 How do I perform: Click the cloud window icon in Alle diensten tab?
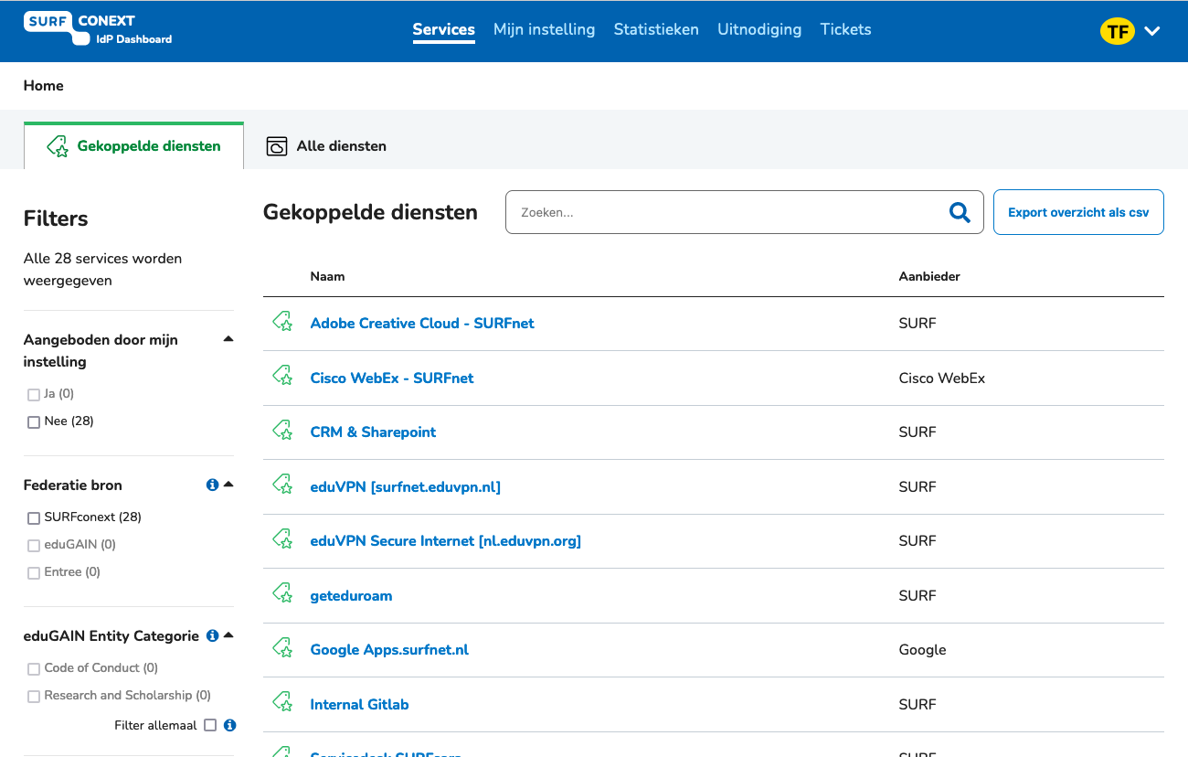click(x=277, y=146)
